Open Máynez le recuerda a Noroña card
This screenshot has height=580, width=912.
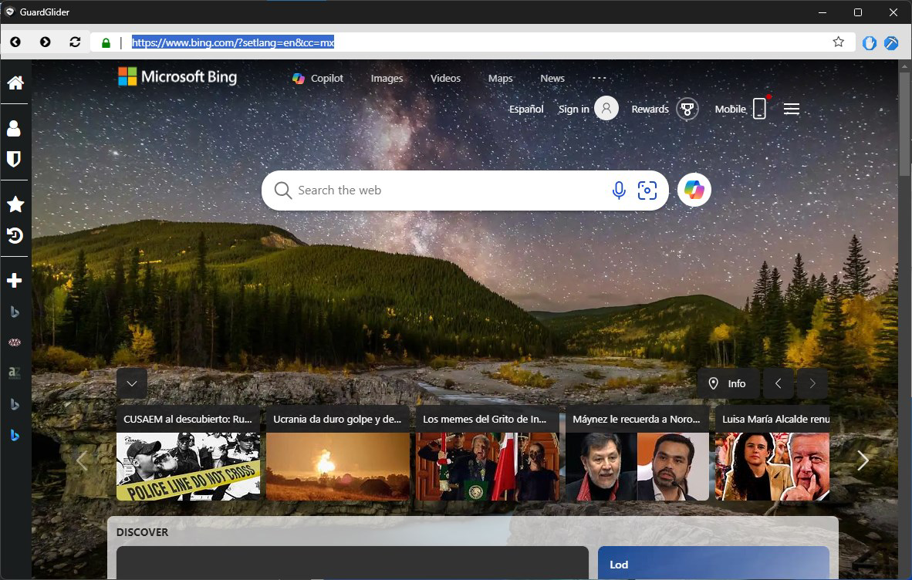[x=637, y=454]
